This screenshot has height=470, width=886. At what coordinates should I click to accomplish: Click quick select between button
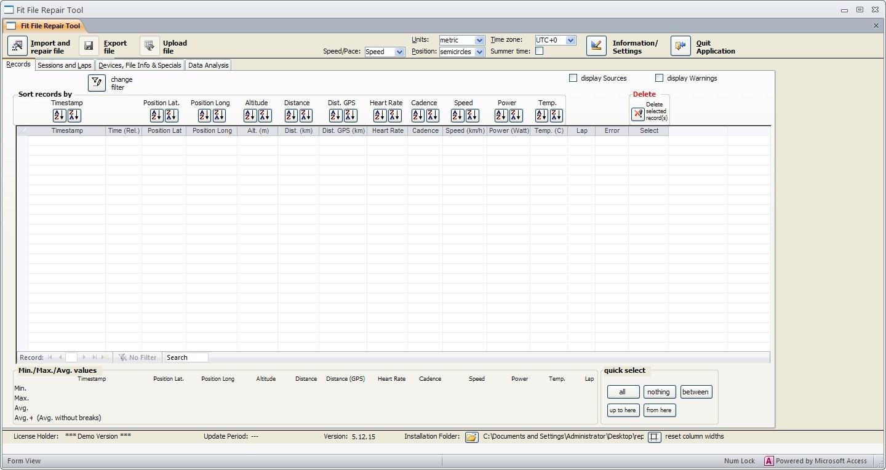click(696, 392)
